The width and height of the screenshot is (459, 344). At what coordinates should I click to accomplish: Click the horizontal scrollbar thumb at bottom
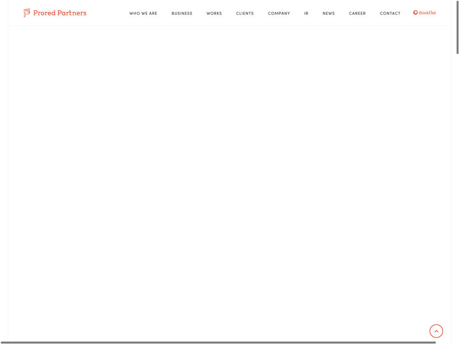pos(218,342)
